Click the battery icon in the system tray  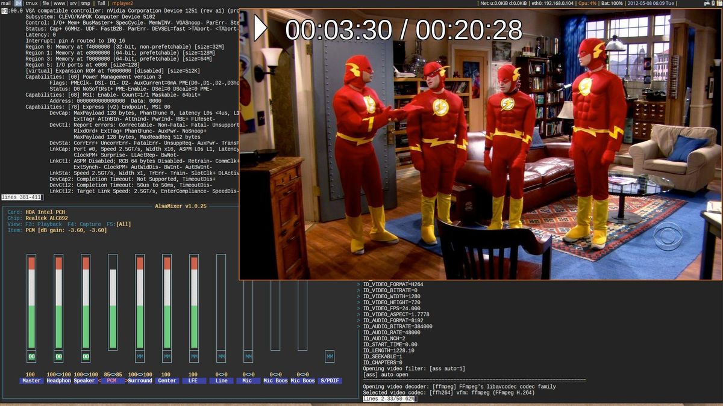713,3
